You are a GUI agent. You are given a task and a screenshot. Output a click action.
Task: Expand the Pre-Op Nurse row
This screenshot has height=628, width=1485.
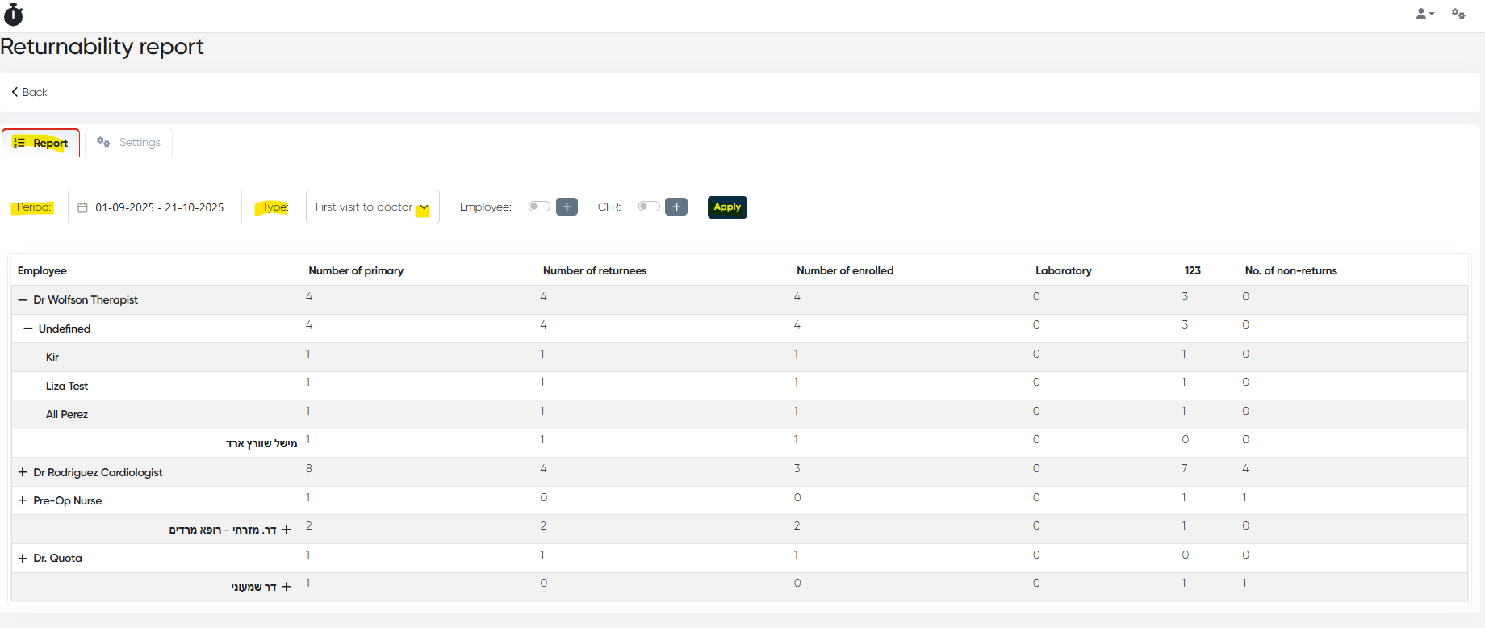(x=23, y=501)
